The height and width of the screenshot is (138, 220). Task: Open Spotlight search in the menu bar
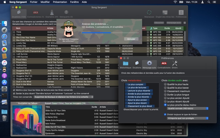click(209, 2)
